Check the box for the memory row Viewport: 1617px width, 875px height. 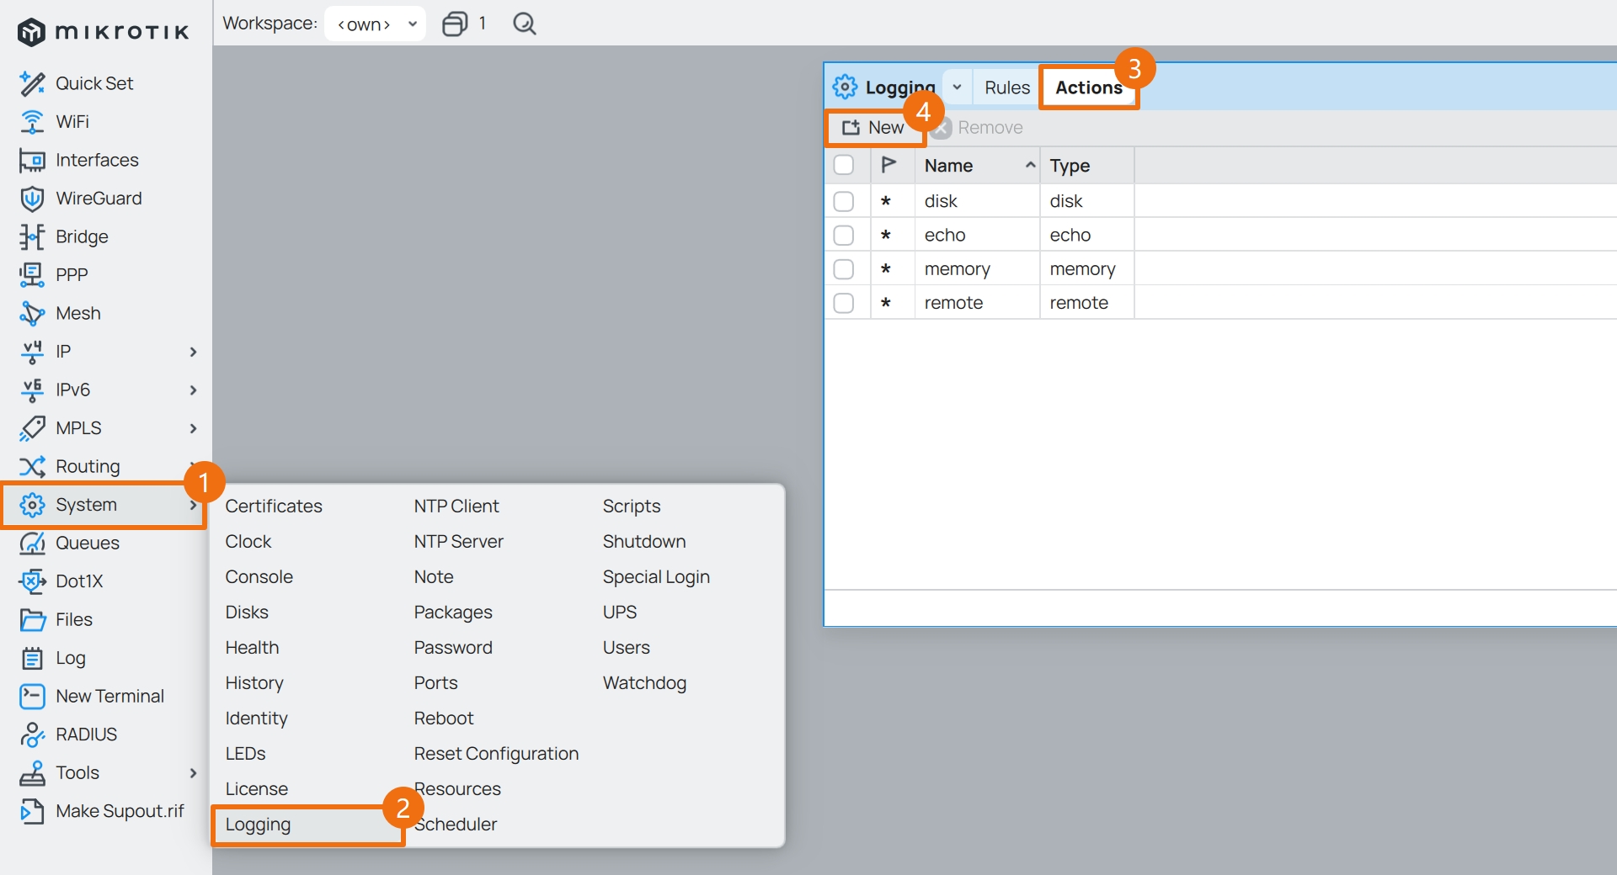[x=844, y=269]
